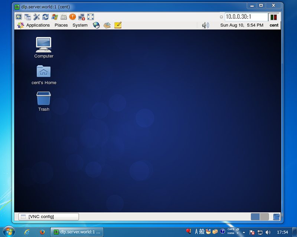Click the Windows Start orb
Image resolution: width=297 pixels, height=237 pixels.
coord(9,231)
